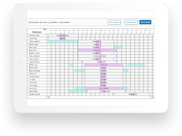Select employee Miller, Stacy
Image resolution: width=182 pixels, height=136 pixels.
click(x=33, y=85)
